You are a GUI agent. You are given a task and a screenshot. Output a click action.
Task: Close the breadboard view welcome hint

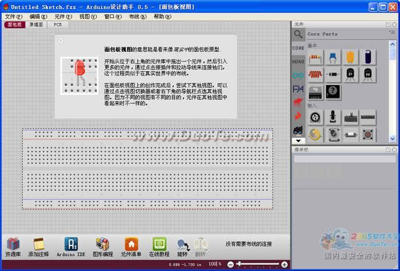coord(61,41)
